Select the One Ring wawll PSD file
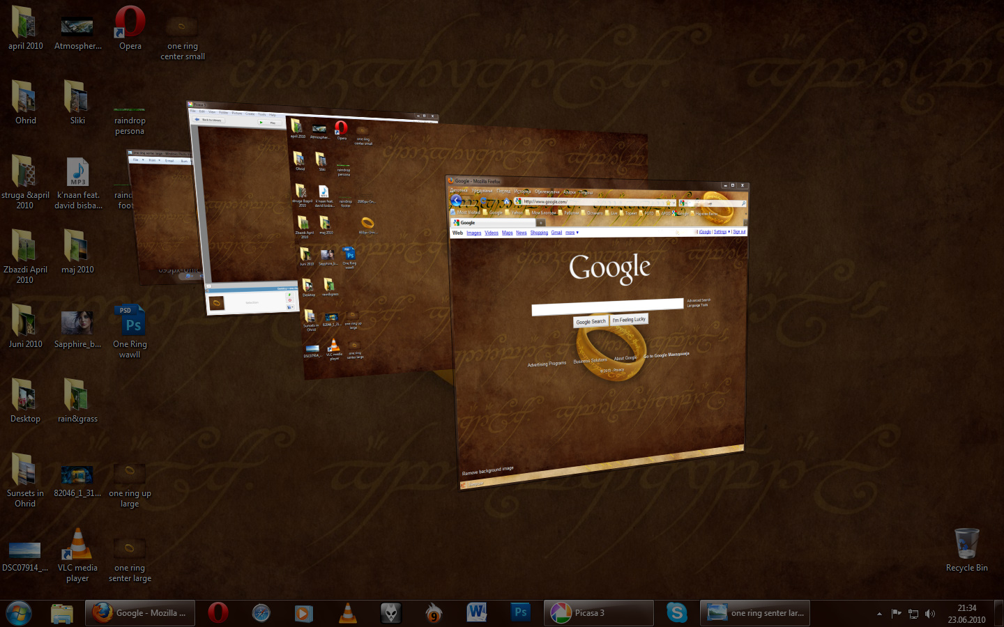The height and width of the screenshot is (627, 1004). pyautogui.click(x=130, y=332)
